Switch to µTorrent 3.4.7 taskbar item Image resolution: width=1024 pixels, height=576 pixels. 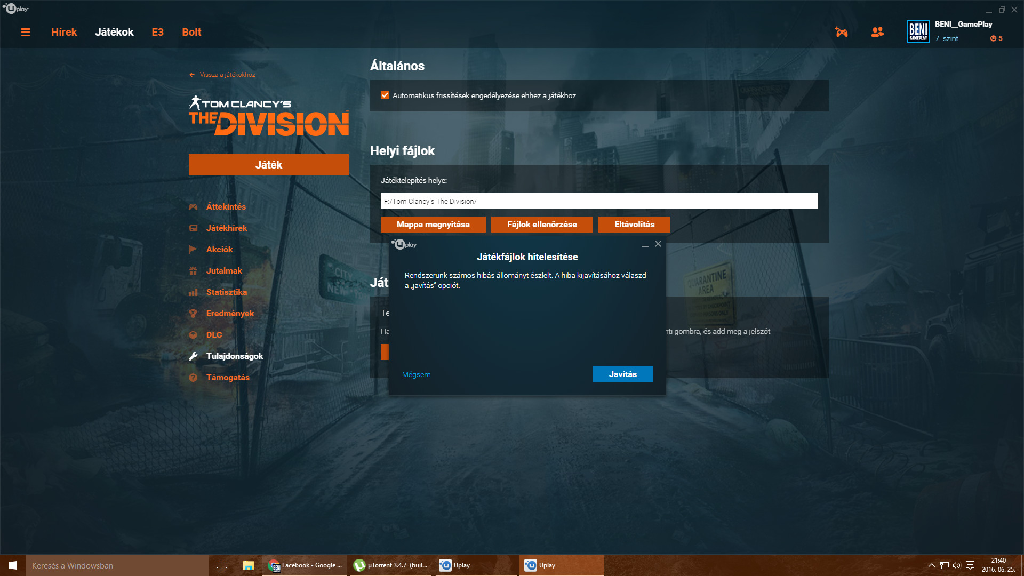[x=390, y=565]
